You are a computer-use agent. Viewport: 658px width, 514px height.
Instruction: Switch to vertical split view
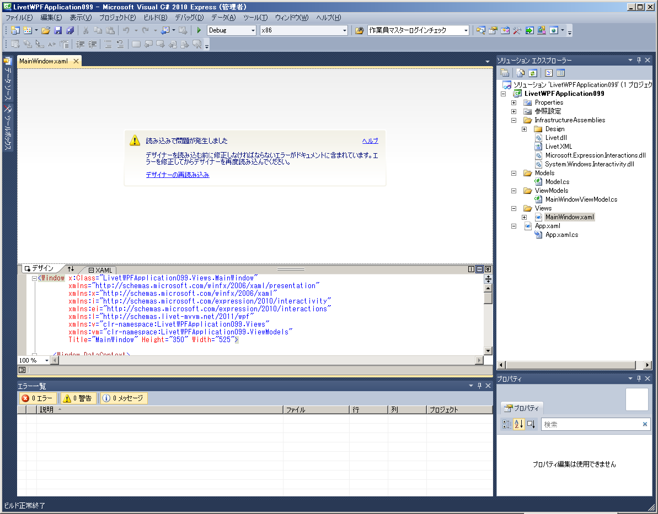(x=471, y=269)
